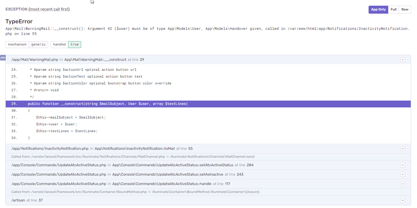417x208 pixels.
Task: Toggle the 'most recent call first' ordering
Action: coord(49,9)
